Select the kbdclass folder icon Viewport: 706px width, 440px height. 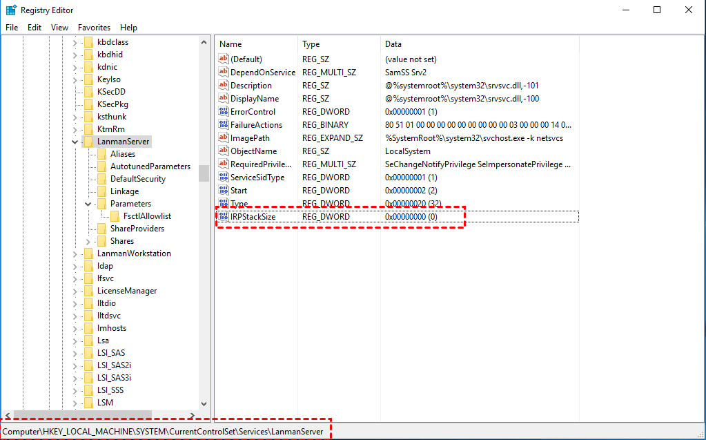point(88,42)
